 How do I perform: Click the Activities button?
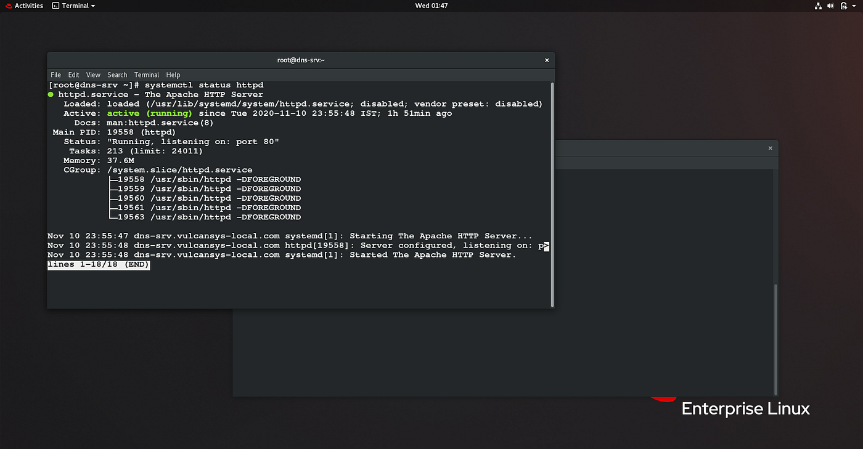pos(23,6)
